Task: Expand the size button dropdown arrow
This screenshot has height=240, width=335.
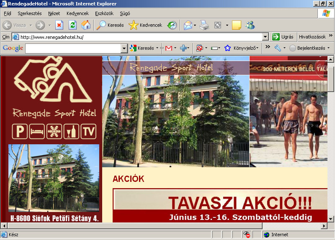Action: (227, 26)
